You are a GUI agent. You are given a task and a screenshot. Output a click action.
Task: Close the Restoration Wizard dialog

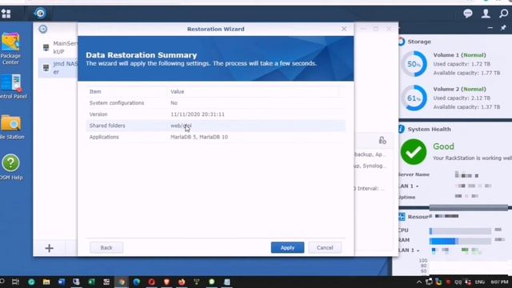(344, 29)
